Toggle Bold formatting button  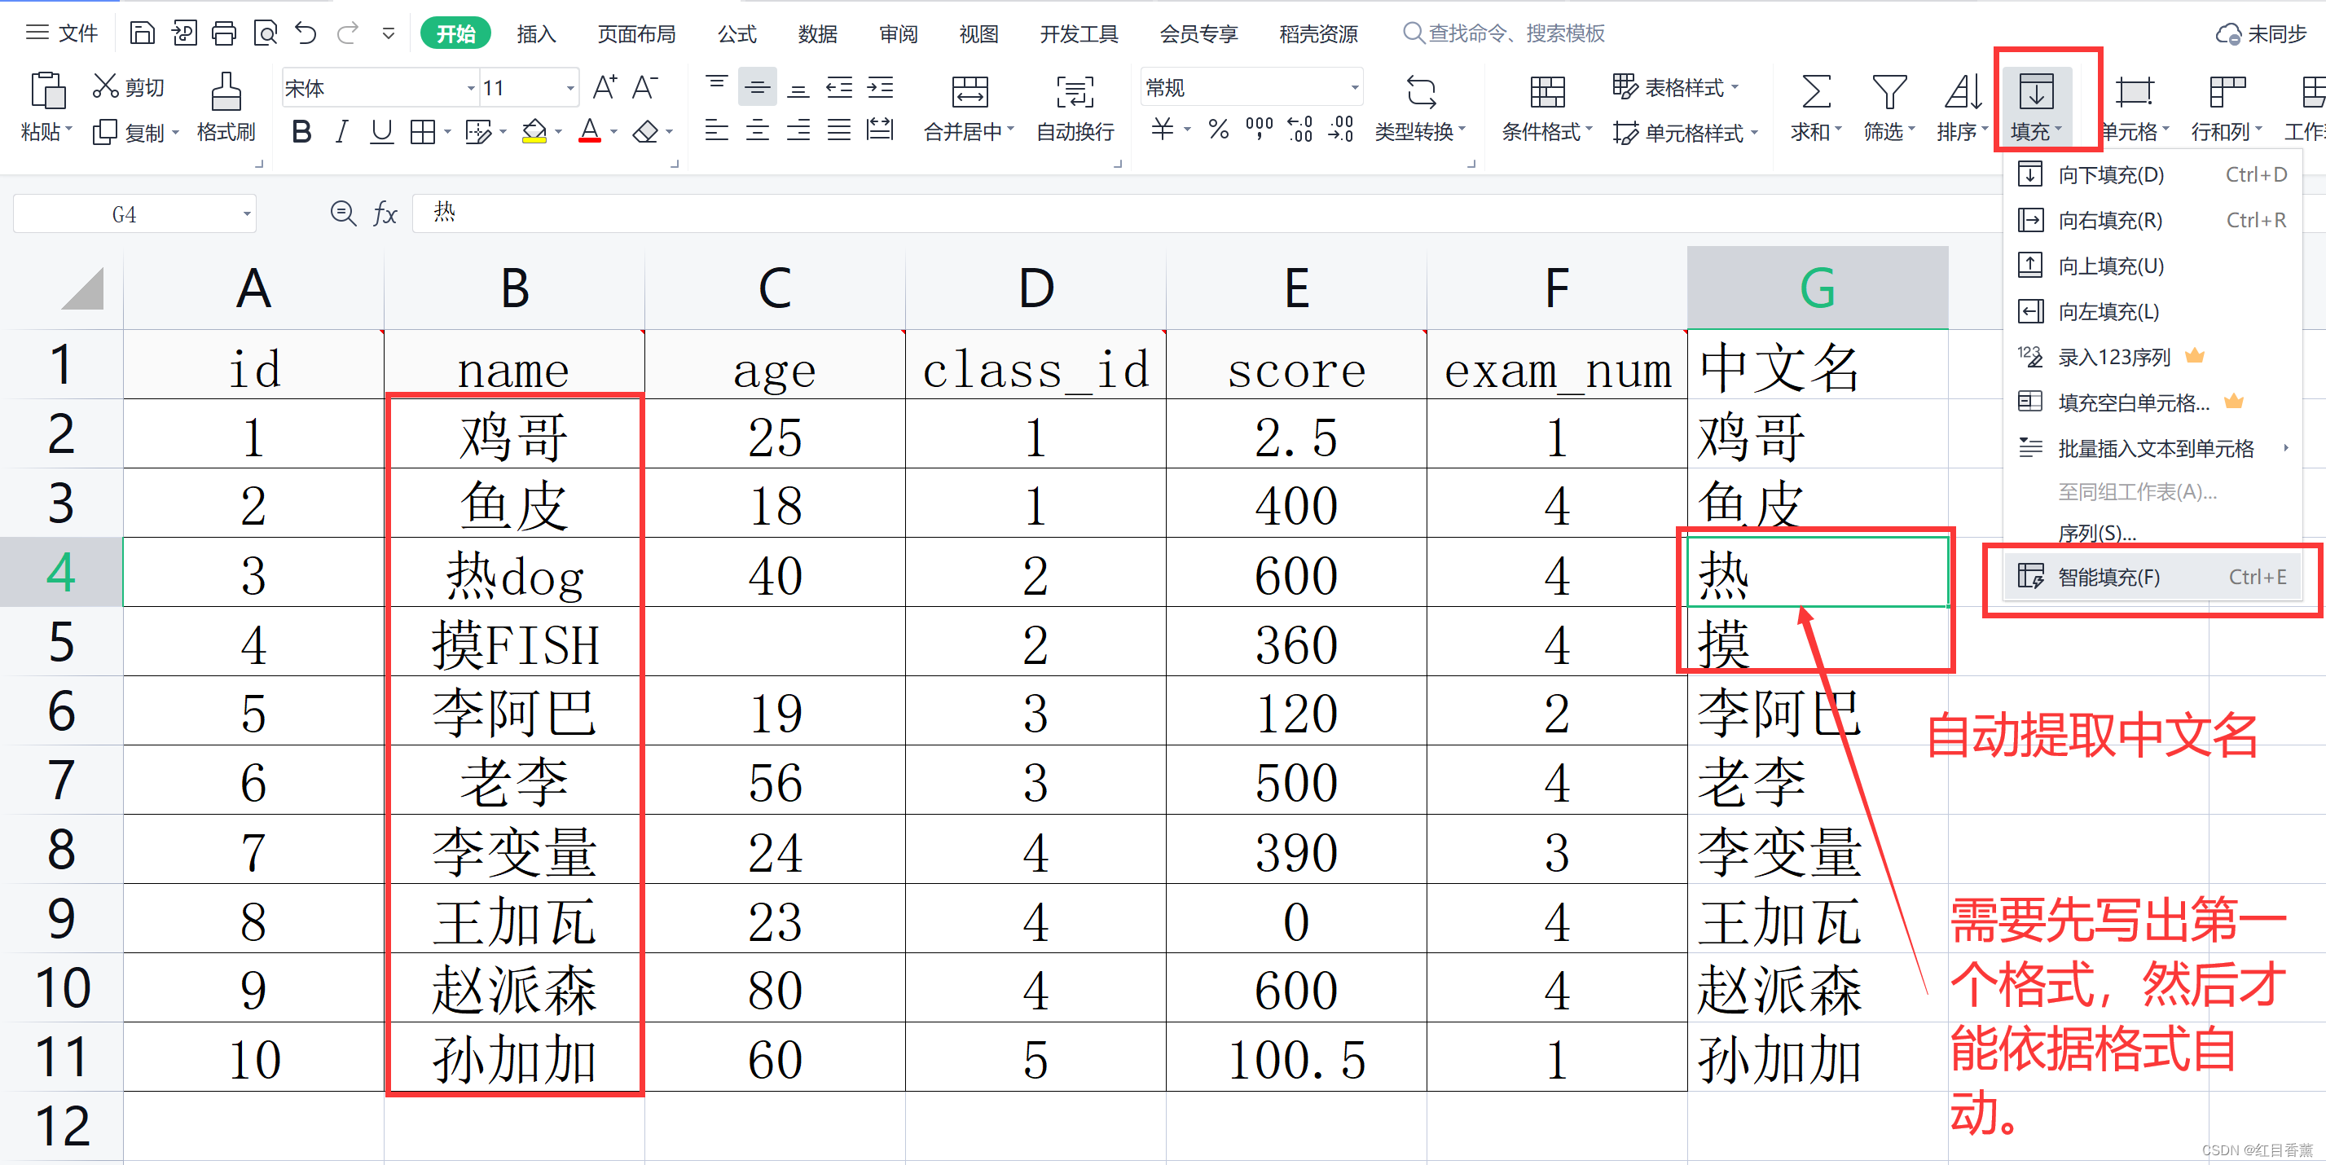pos(301,133)
